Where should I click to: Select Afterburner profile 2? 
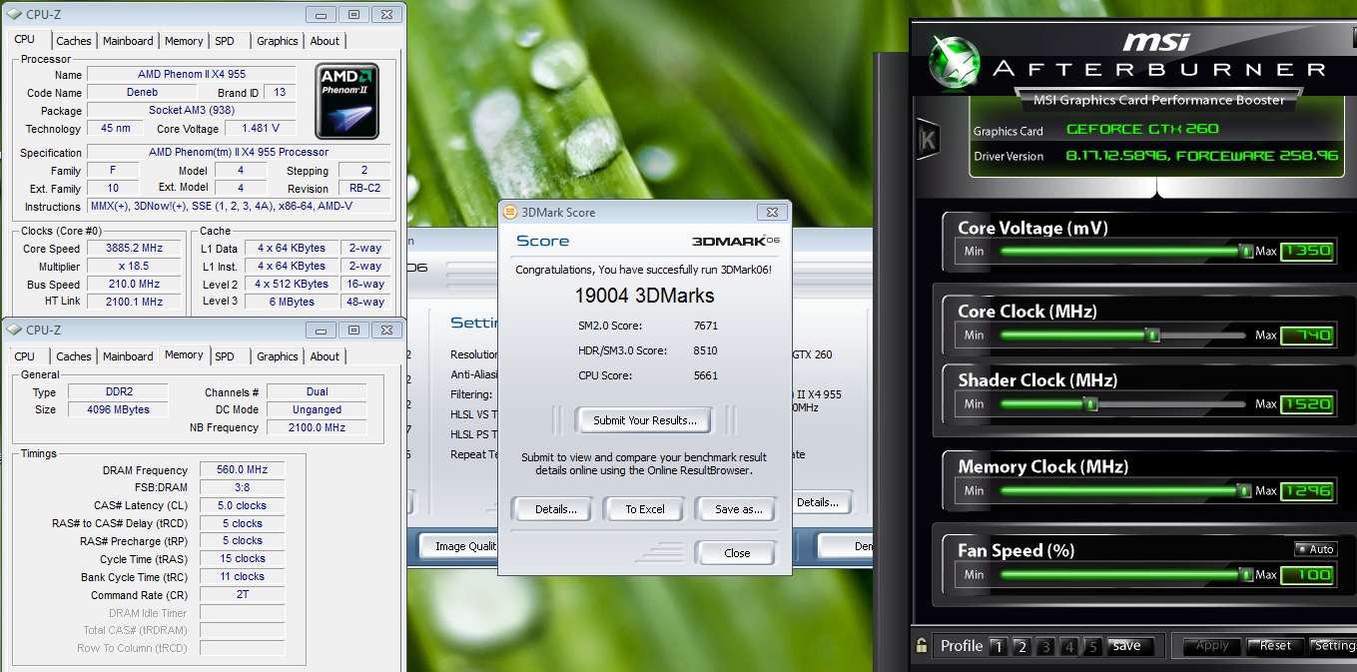point(1021,647)
